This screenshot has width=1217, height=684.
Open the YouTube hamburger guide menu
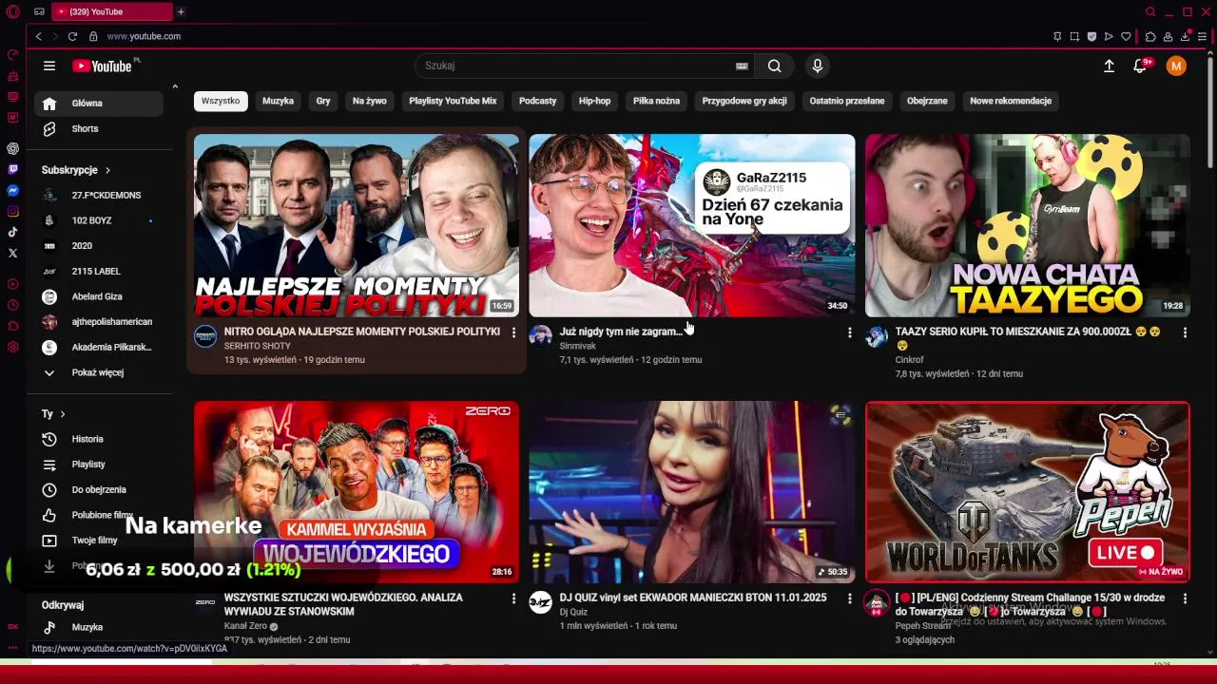tap(49, 66)
